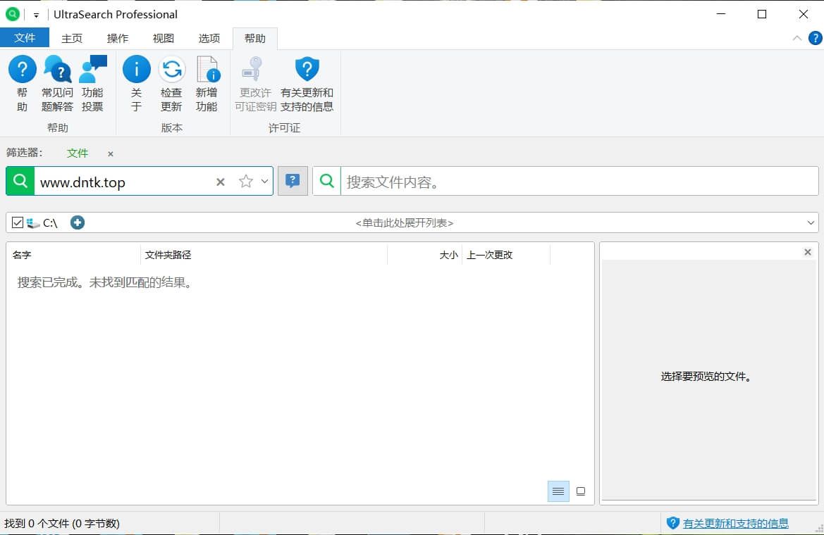824x535 pixels.
Task: Switch to details list view icon
Action: [x=558, y=491]
